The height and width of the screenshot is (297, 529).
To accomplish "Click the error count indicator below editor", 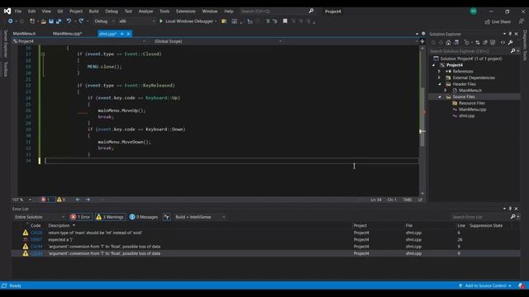I will 47,200.
